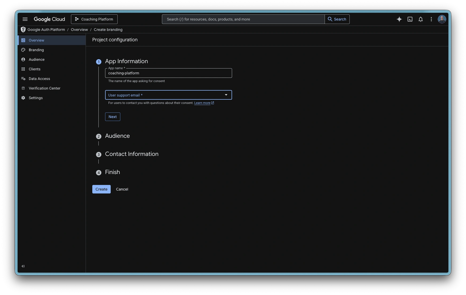The image size is (466, 295).
Task: Click the Next button
Action: coord(113,117)
